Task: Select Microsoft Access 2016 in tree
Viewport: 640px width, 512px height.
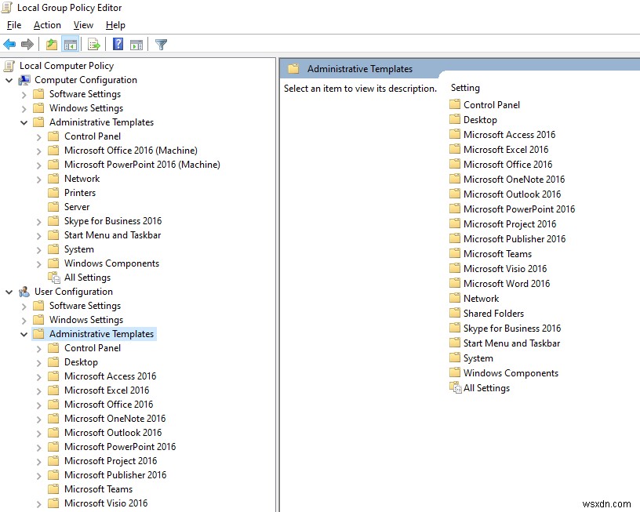Action: point(111,376)
